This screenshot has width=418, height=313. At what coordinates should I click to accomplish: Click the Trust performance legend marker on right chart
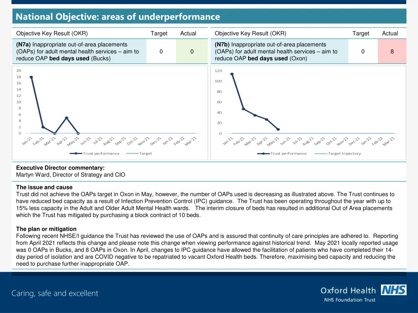(263, 153)
